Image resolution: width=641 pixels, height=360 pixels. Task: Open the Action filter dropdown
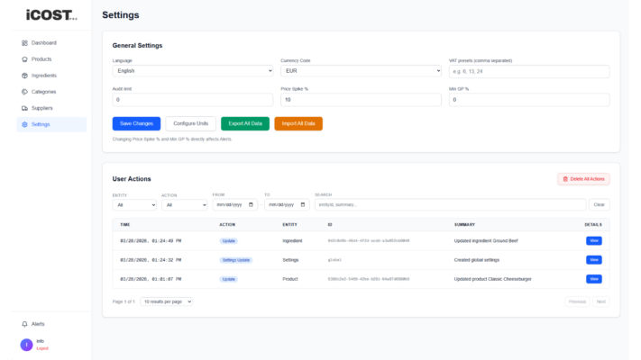185,205
